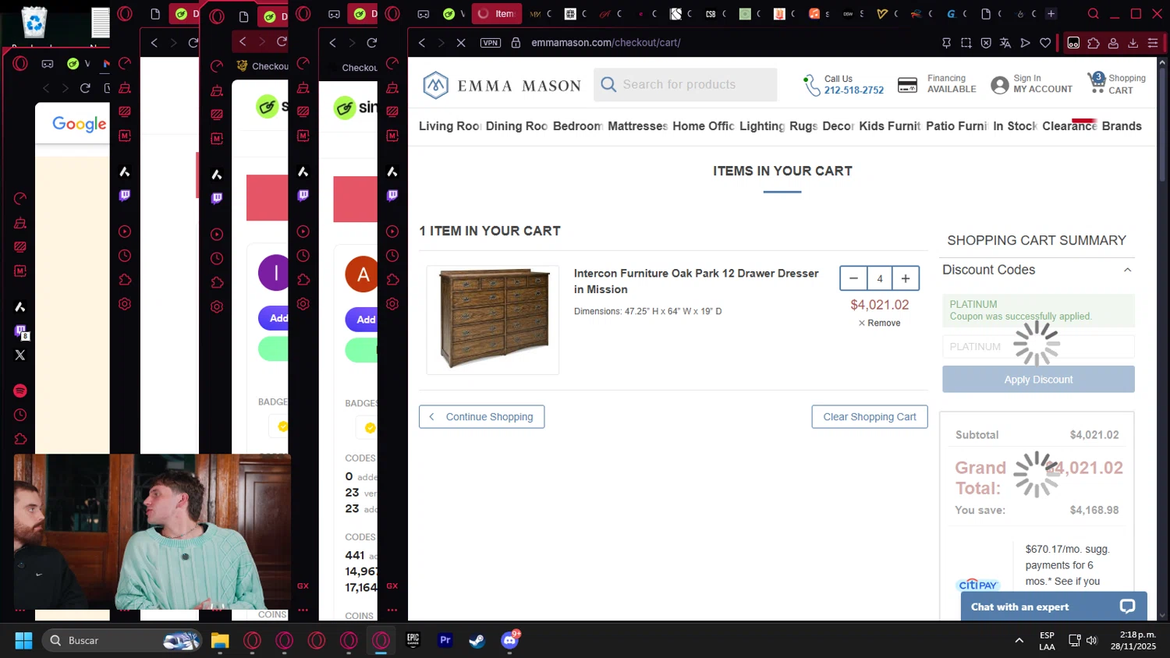Launch Epic Games from the taskbar

(413, 640)
